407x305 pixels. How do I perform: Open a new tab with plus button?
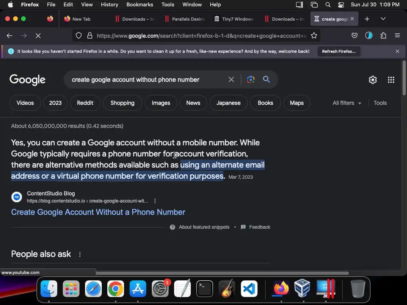[x=367, y=19]
